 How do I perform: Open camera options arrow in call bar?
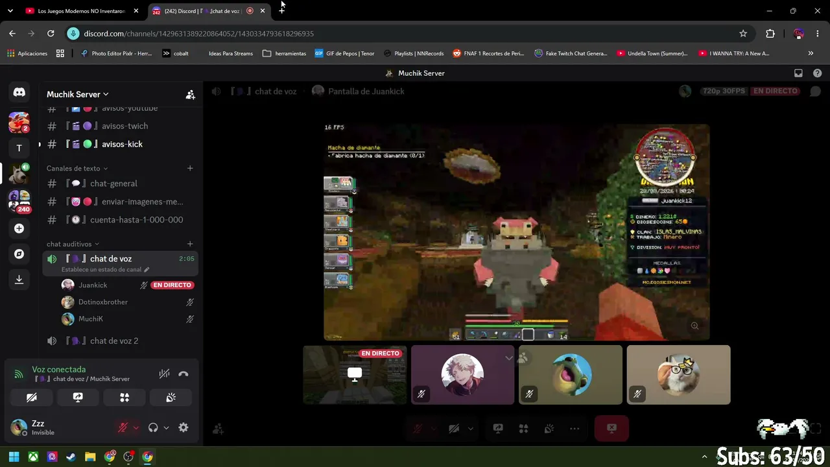coord(471,428)
